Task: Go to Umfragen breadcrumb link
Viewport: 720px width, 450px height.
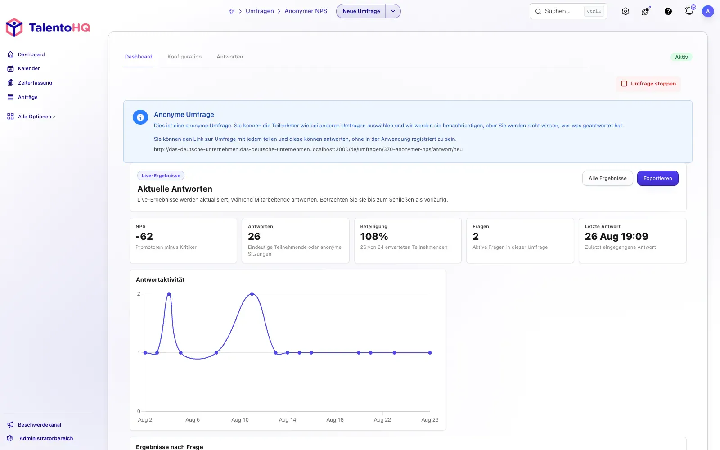Action: point(260,11)
